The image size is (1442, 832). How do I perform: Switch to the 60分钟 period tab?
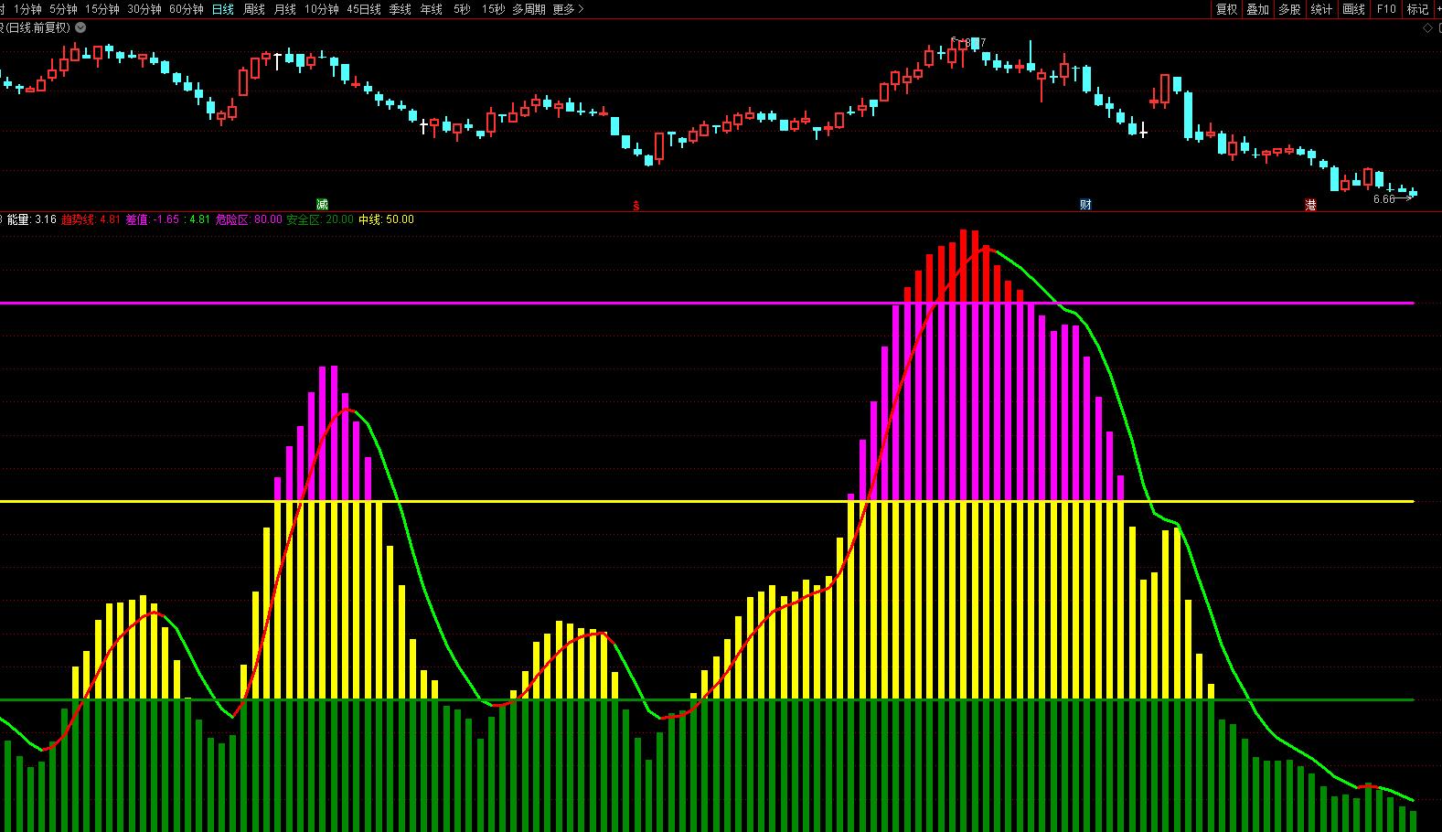pyautogui.click(x=187, y=9)
